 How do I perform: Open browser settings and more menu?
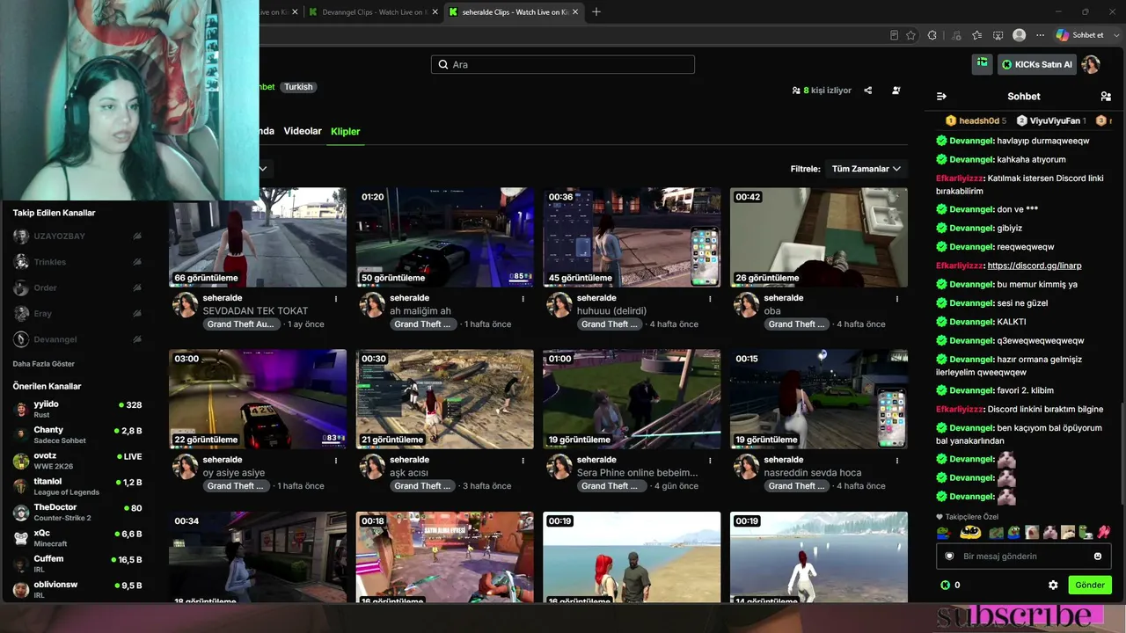(x=1040, y=35)
